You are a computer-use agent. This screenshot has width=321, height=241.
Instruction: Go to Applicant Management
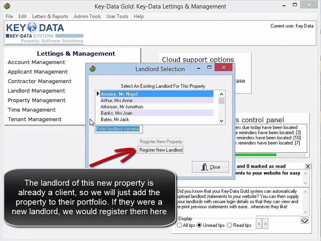(38, 72)
